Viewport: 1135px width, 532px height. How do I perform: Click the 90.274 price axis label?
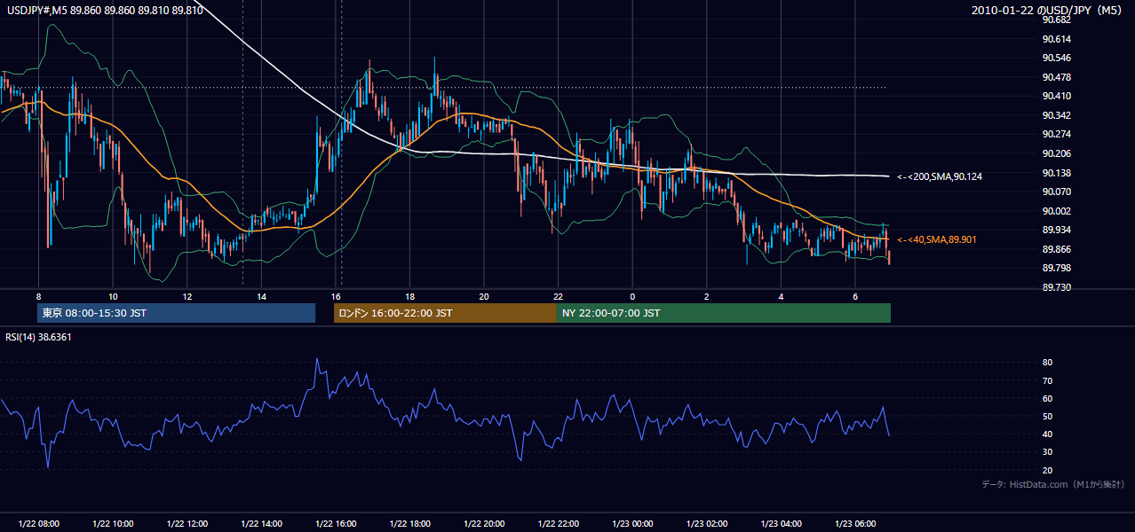[1056, 134]
